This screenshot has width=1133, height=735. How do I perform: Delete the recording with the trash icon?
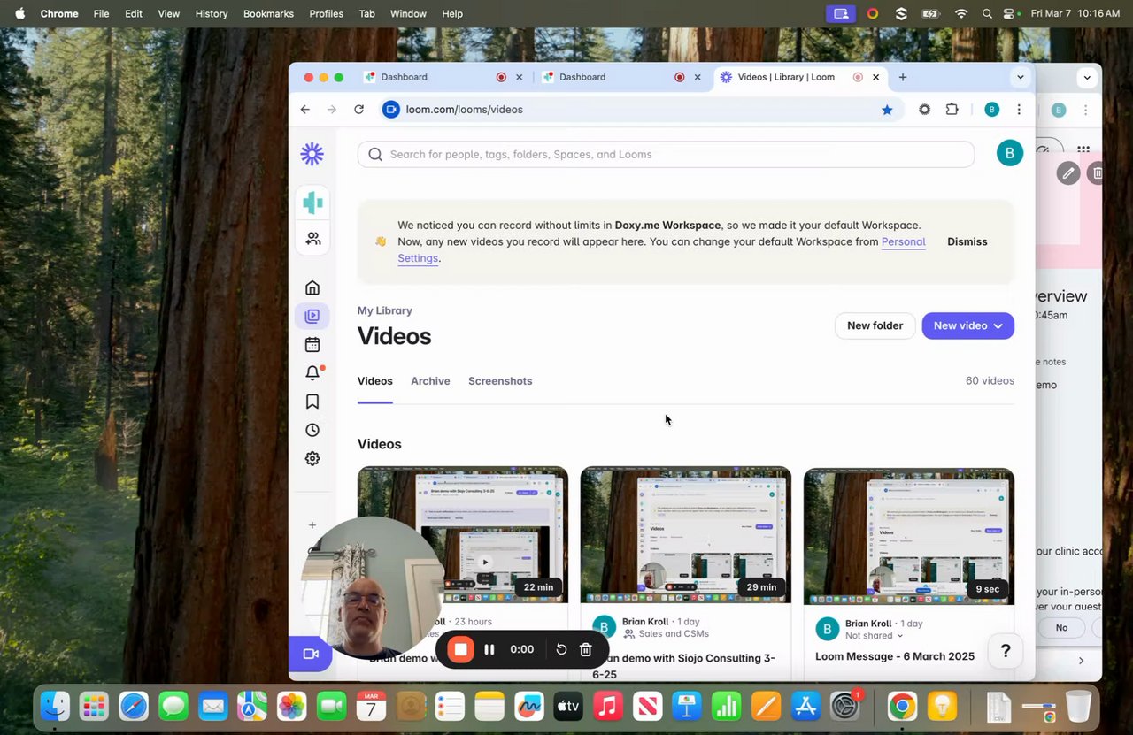[585, 649]
